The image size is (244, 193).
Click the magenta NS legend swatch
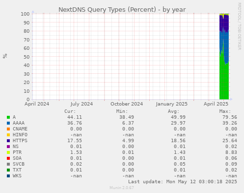(x=8, y=147)
